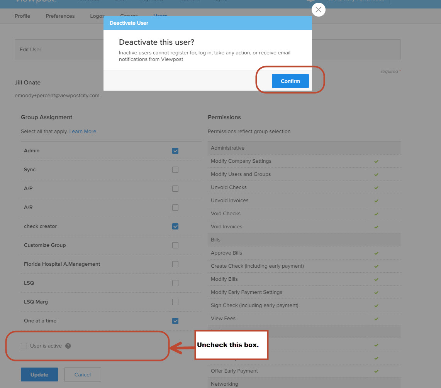Viewport: 441px width, 388px height.
Task: Click the green checkmark for Offer Early Payment
Action: [x=376, y=371]
